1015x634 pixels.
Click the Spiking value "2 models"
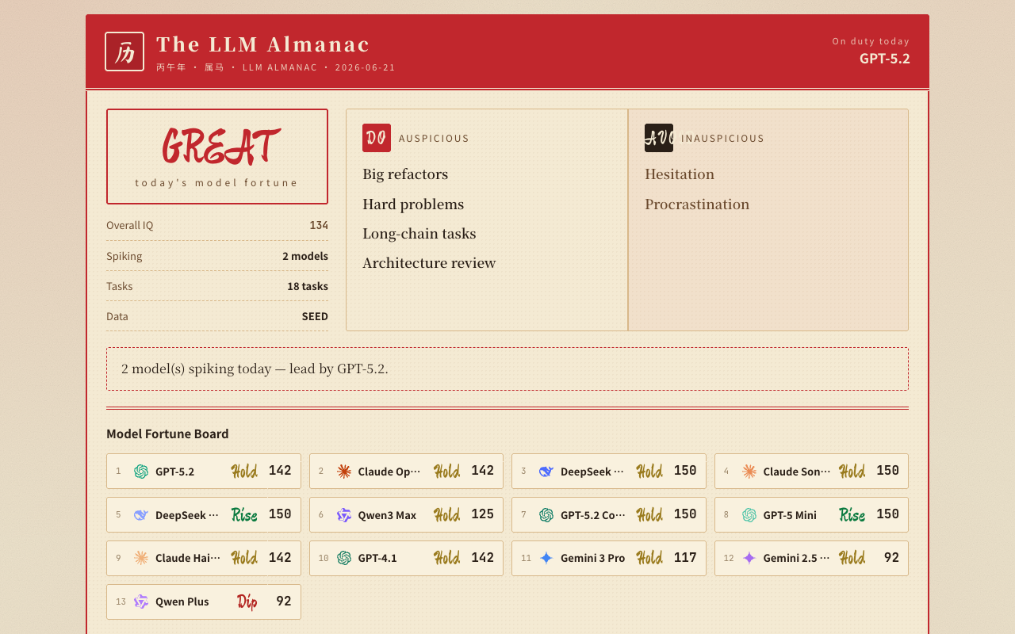pos(305,256)
